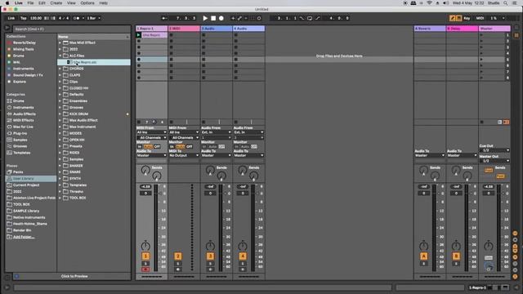This screenshot has height=294, width=523.
Task: Open the Audio Effects category
Action: (24, 114)
